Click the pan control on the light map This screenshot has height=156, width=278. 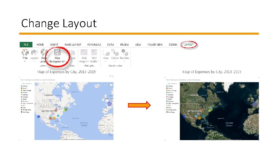(111, 85)
